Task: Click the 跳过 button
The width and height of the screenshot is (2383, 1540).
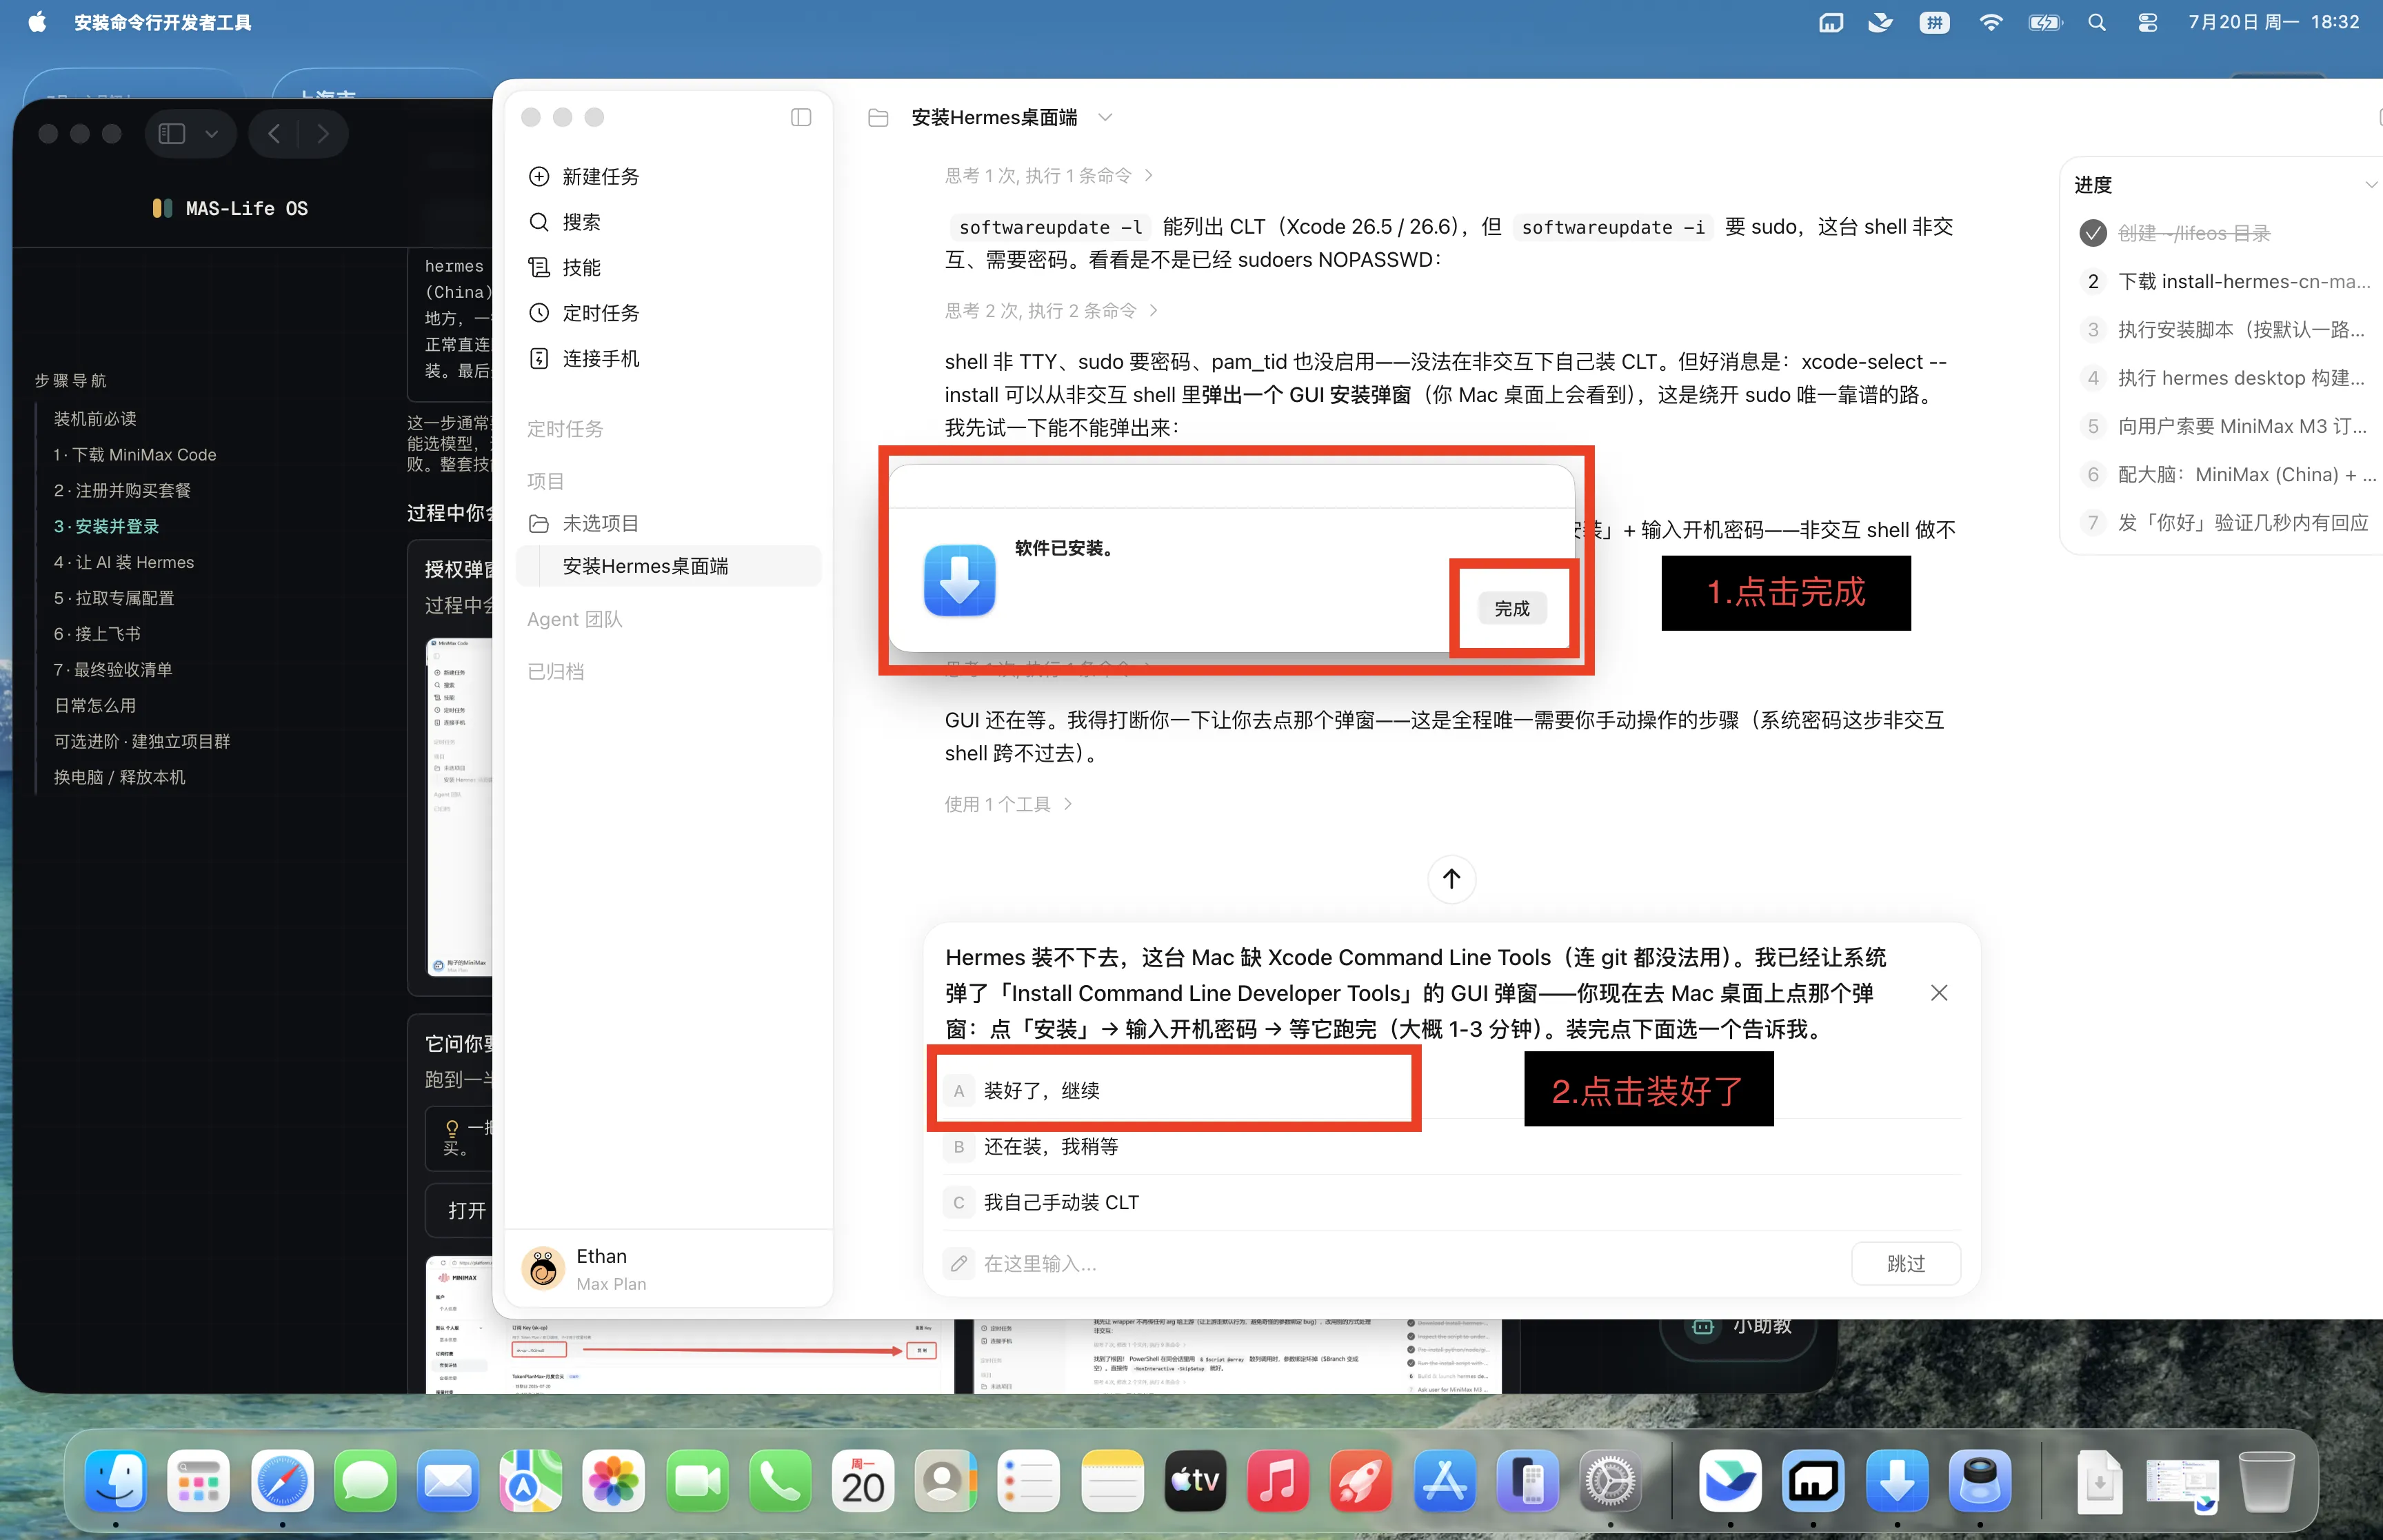Action: (x=1906, y=1264)
